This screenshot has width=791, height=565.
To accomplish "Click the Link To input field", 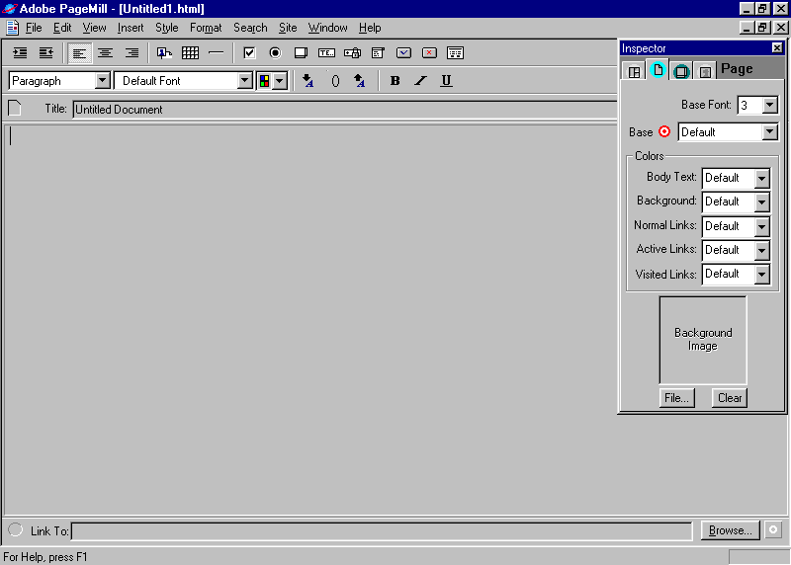I will click(382, 530).
